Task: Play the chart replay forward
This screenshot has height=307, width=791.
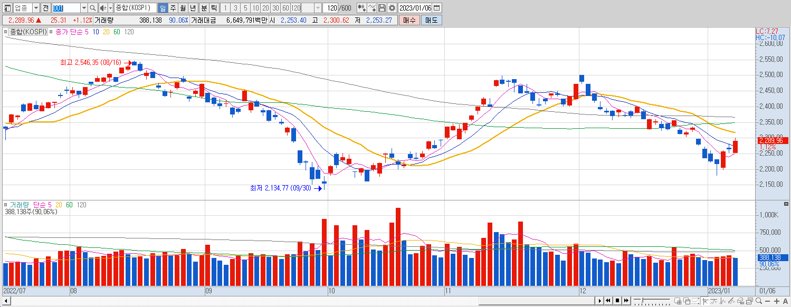Action: (x=600, y=301)
